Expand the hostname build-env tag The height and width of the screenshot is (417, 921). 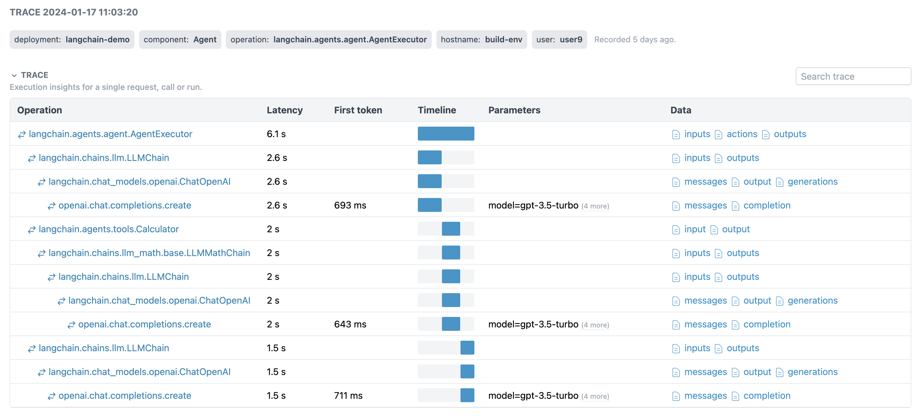click(482, 40)
